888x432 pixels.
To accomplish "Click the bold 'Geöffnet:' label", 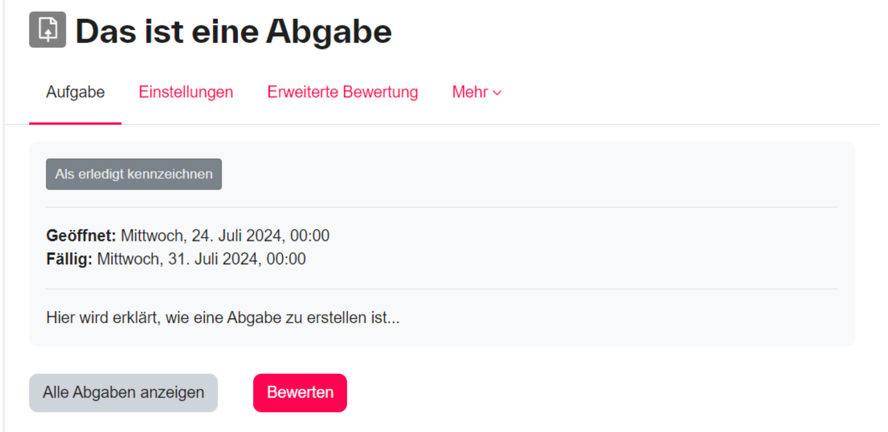I will click(81, 235).
